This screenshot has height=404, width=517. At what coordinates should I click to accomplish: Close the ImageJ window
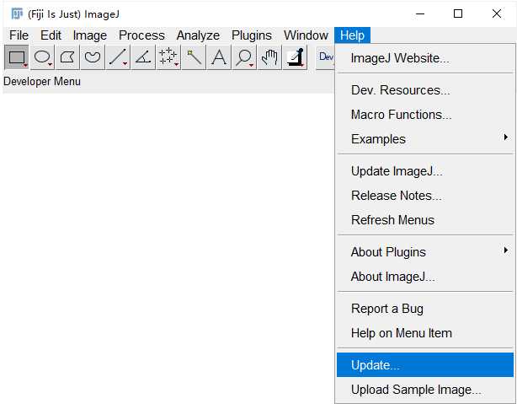[x=497, y=13]
